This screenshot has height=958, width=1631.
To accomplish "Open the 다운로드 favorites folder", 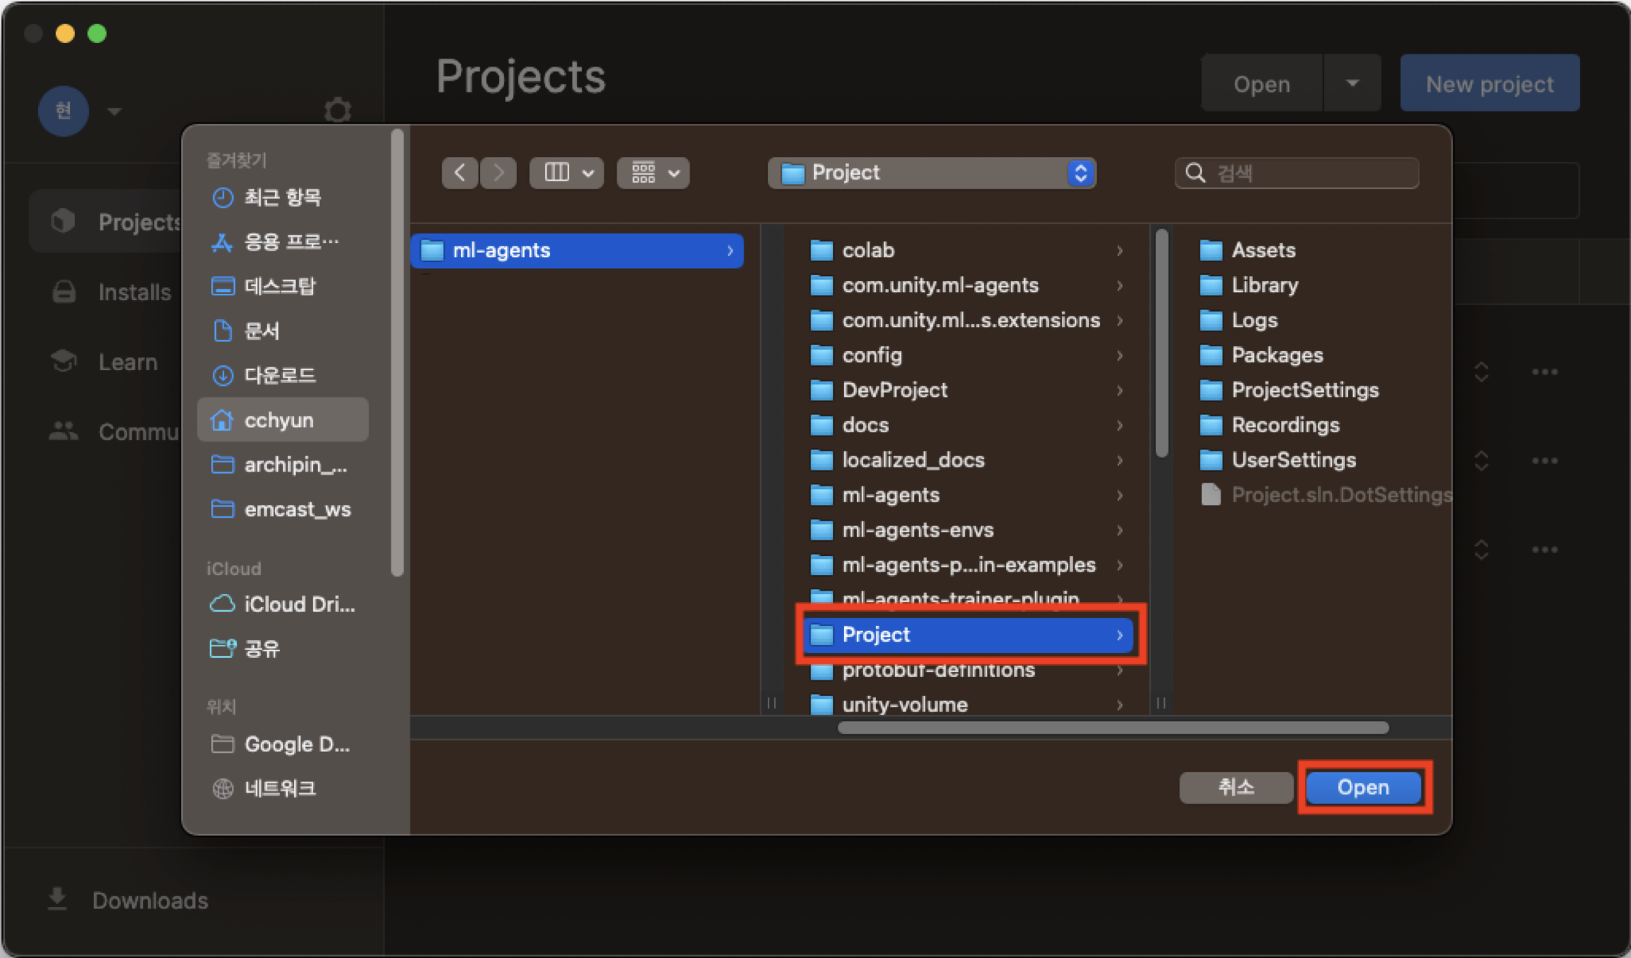I will click(x=280, y=375).
